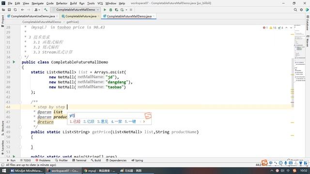
Task: Open Sogou emoji face icon
Action: 281,163
